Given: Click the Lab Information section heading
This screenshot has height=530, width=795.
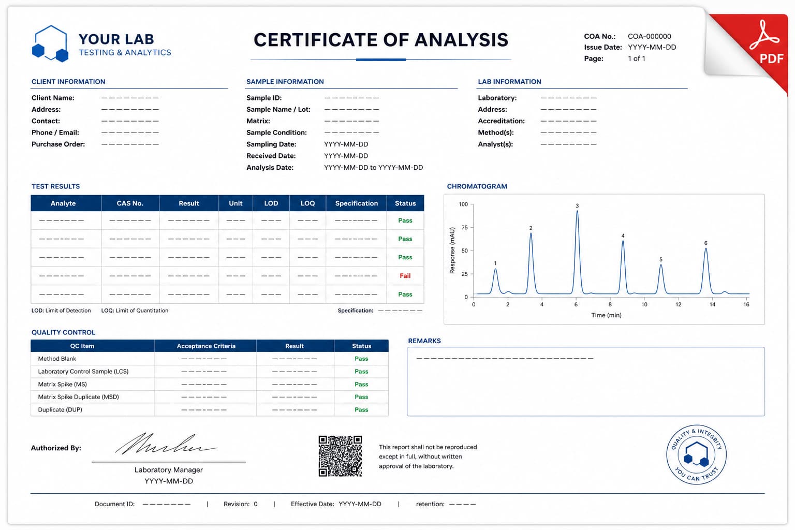Looking at the screenshot, I should pos(510,82).
